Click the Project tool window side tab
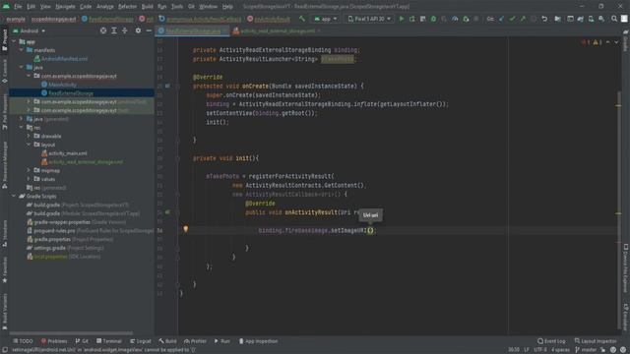The width and height of the screenshot is (630, 354). click(x=4, y=39)
